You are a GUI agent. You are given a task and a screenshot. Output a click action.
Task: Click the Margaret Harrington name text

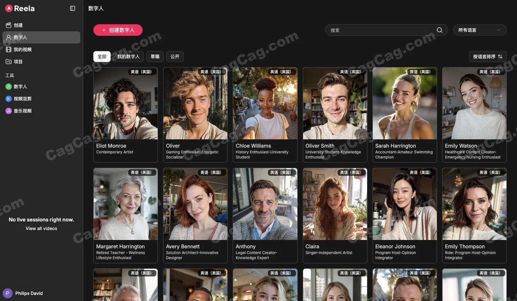point(121,247)
